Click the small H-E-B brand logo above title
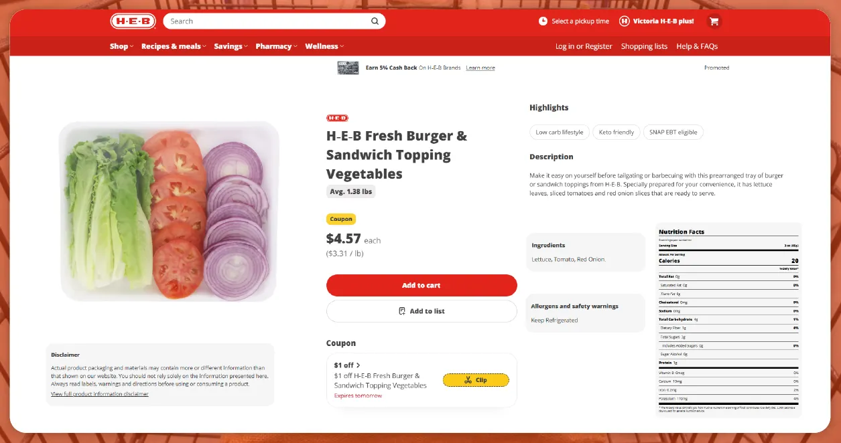This screenshot has height=443, width=841. pos(337,118)
